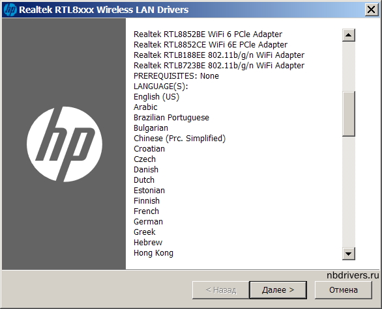Click the 'PREREQUISITES: None' line
Screen dimensions: 382x309
pos(176,76)
